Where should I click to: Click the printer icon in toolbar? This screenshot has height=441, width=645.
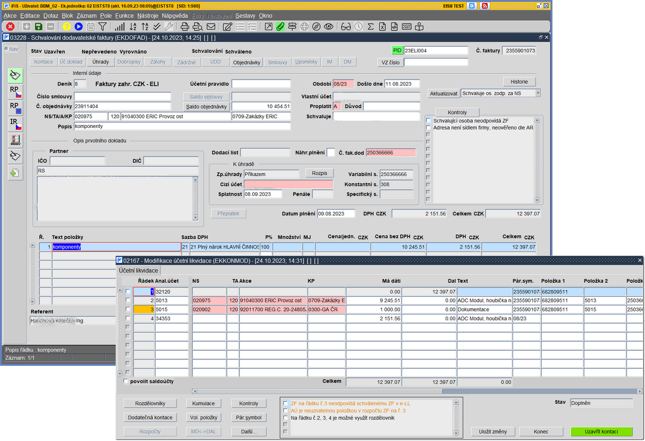click(x=185, y=27)
